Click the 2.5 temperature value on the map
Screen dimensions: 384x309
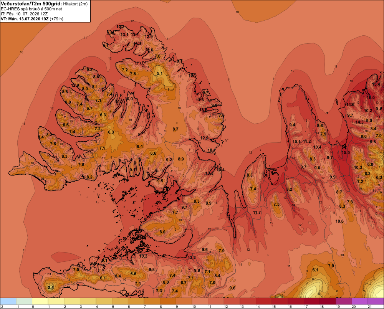[51, 288]
